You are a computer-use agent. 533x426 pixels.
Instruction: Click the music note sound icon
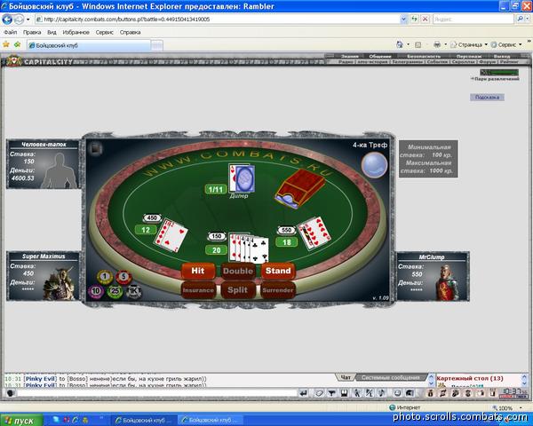coord(382,393)
